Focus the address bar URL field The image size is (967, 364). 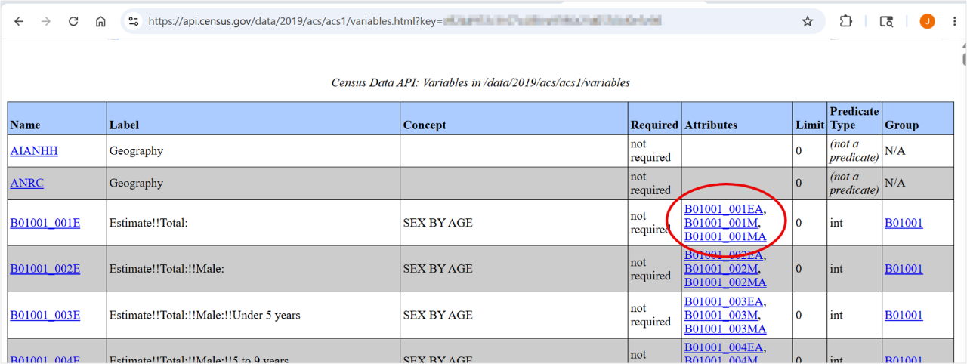[x=468, y=21]
